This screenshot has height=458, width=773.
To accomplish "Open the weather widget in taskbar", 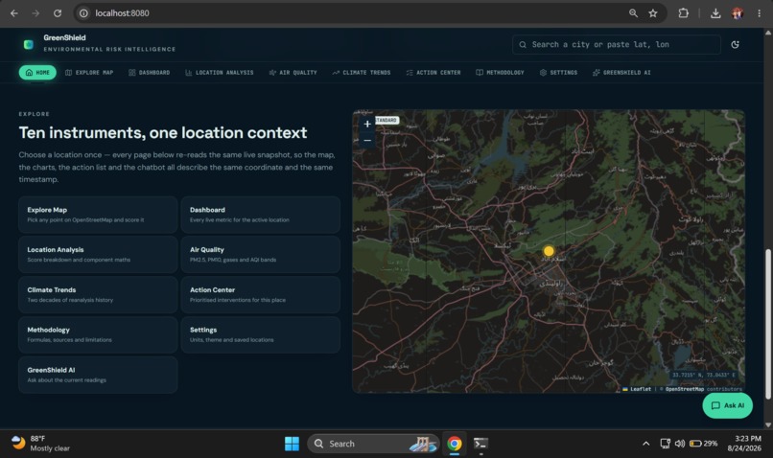I will [40, 444].
